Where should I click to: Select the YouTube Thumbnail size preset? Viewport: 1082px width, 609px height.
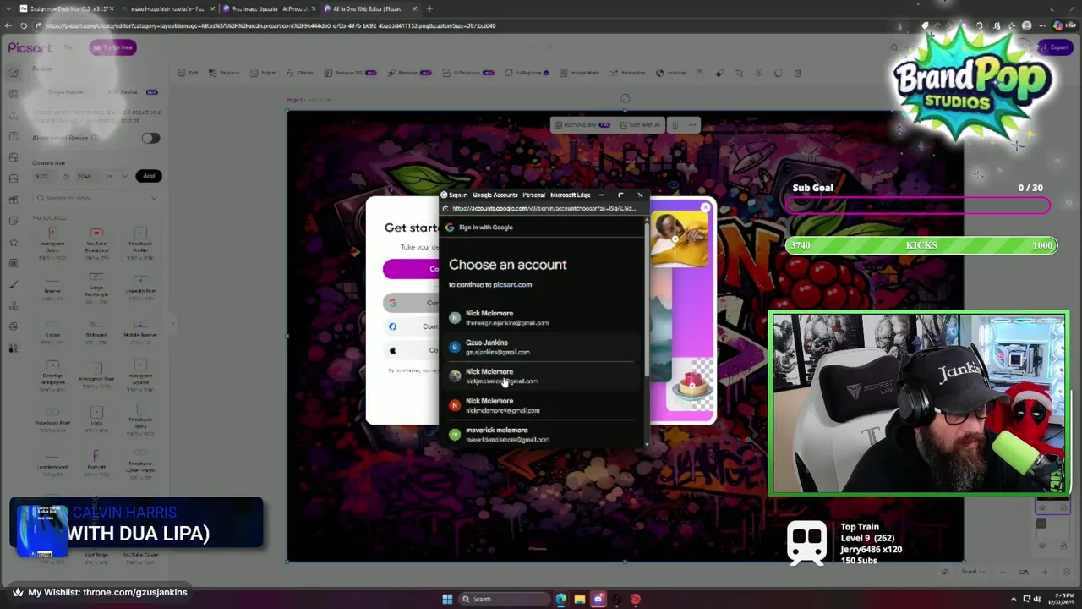(x=96, y=242)
